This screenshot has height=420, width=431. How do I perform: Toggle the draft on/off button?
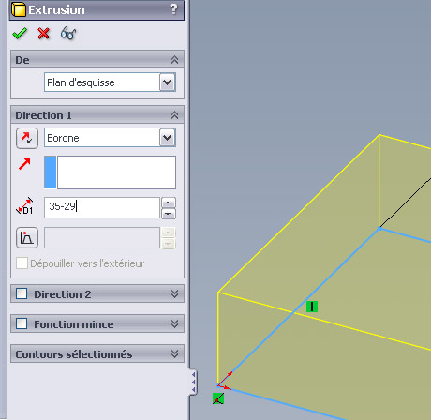(x=27, y=238)
